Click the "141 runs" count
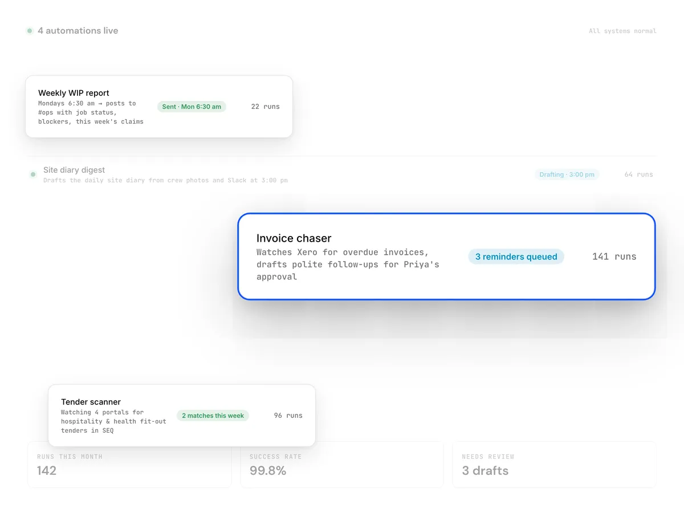 tap(614, 256)
